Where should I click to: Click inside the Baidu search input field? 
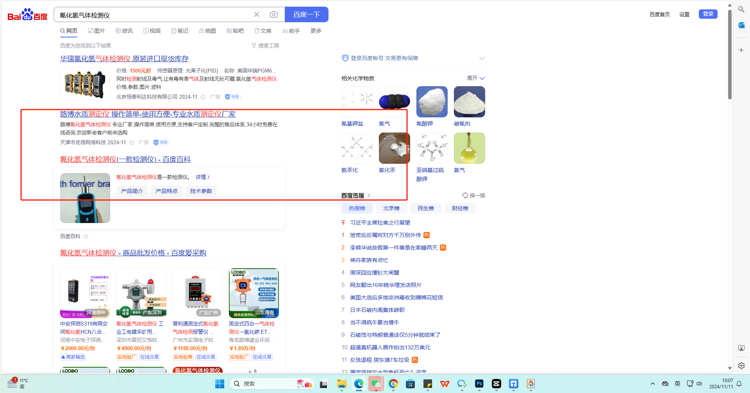click(x=154, y=15)
